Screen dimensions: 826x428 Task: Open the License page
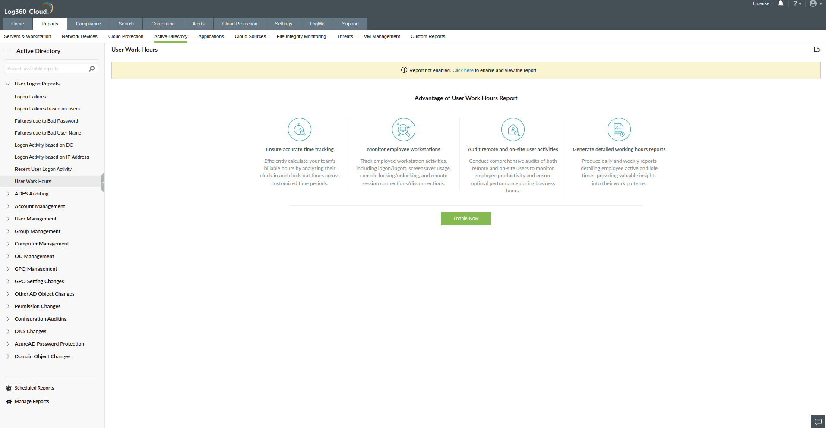[x=761, y=3]
